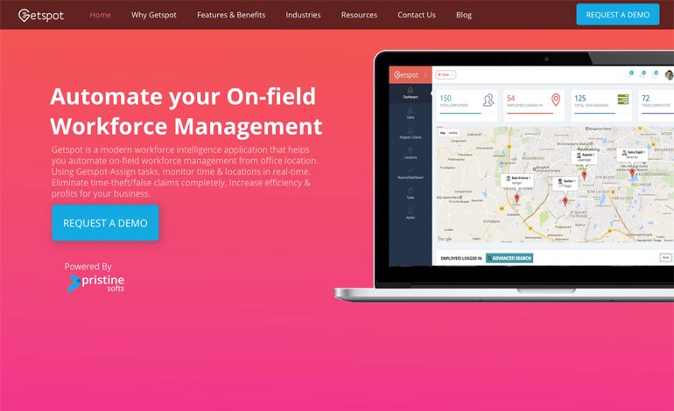Open the search icon in the navigation bar
This screenshot has width=674, height=411.
coord(566,16)
